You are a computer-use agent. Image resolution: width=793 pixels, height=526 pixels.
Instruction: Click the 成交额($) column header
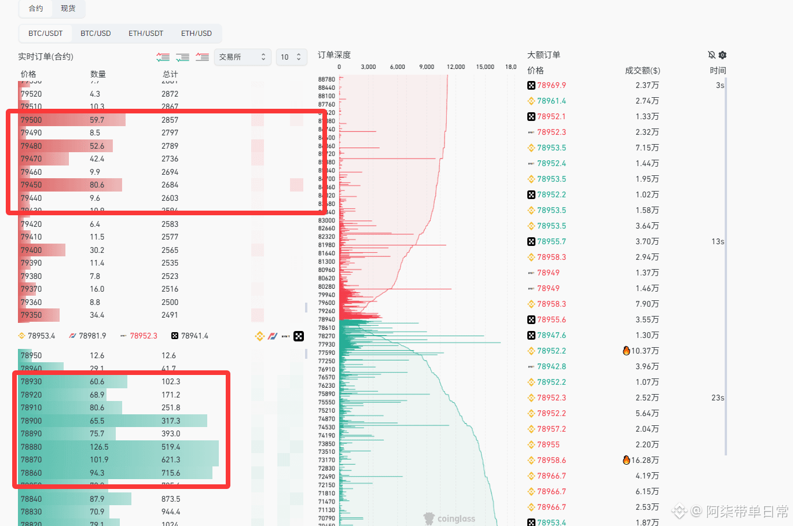point(643,71)
